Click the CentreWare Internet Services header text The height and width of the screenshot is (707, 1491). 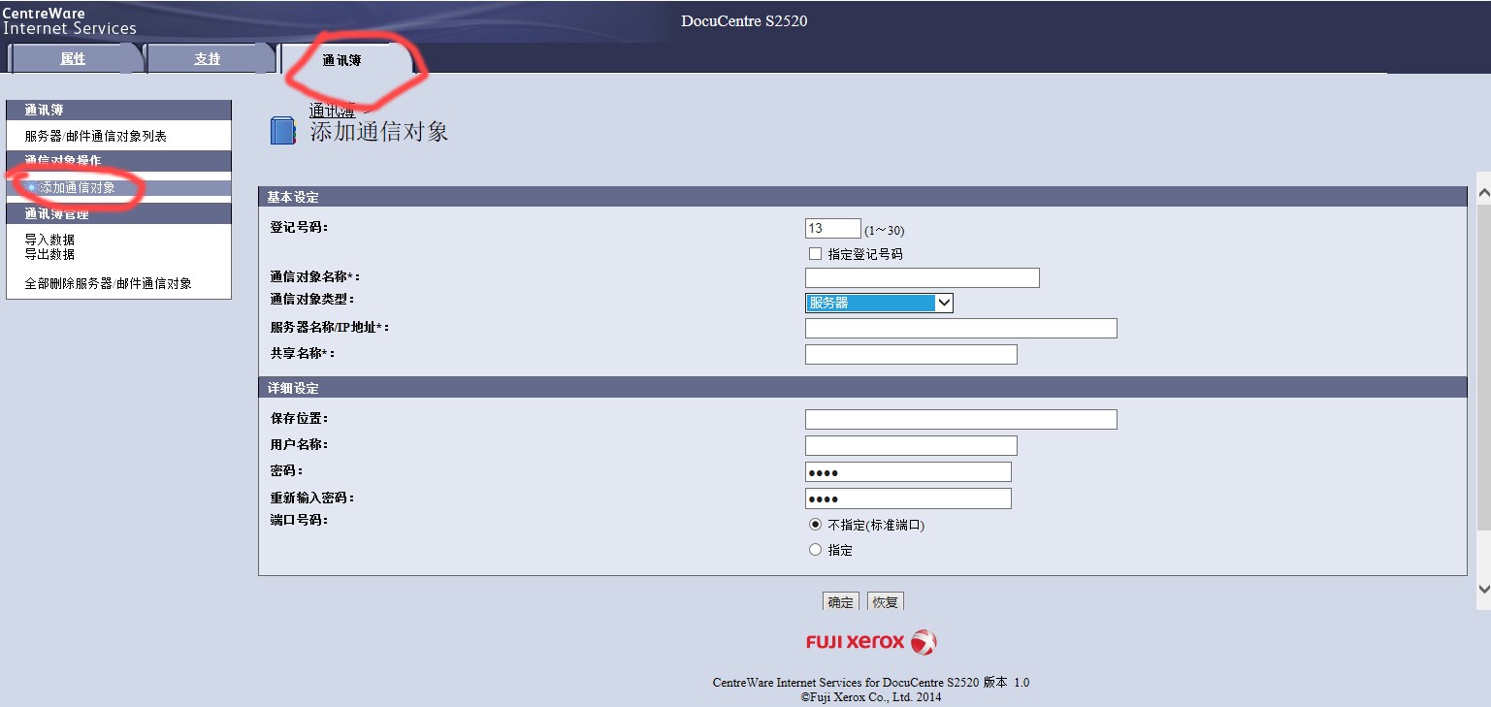pos(70,21)
